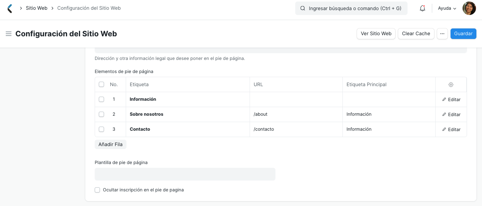The image size is (482, 206).
Task: Click the Sobre nosotros label cell
Action: 188,114
